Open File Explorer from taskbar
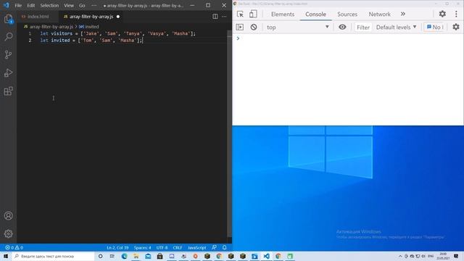 point(136,256)
